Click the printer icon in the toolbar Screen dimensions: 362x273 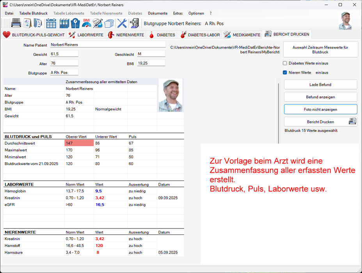tap(16, 23)
